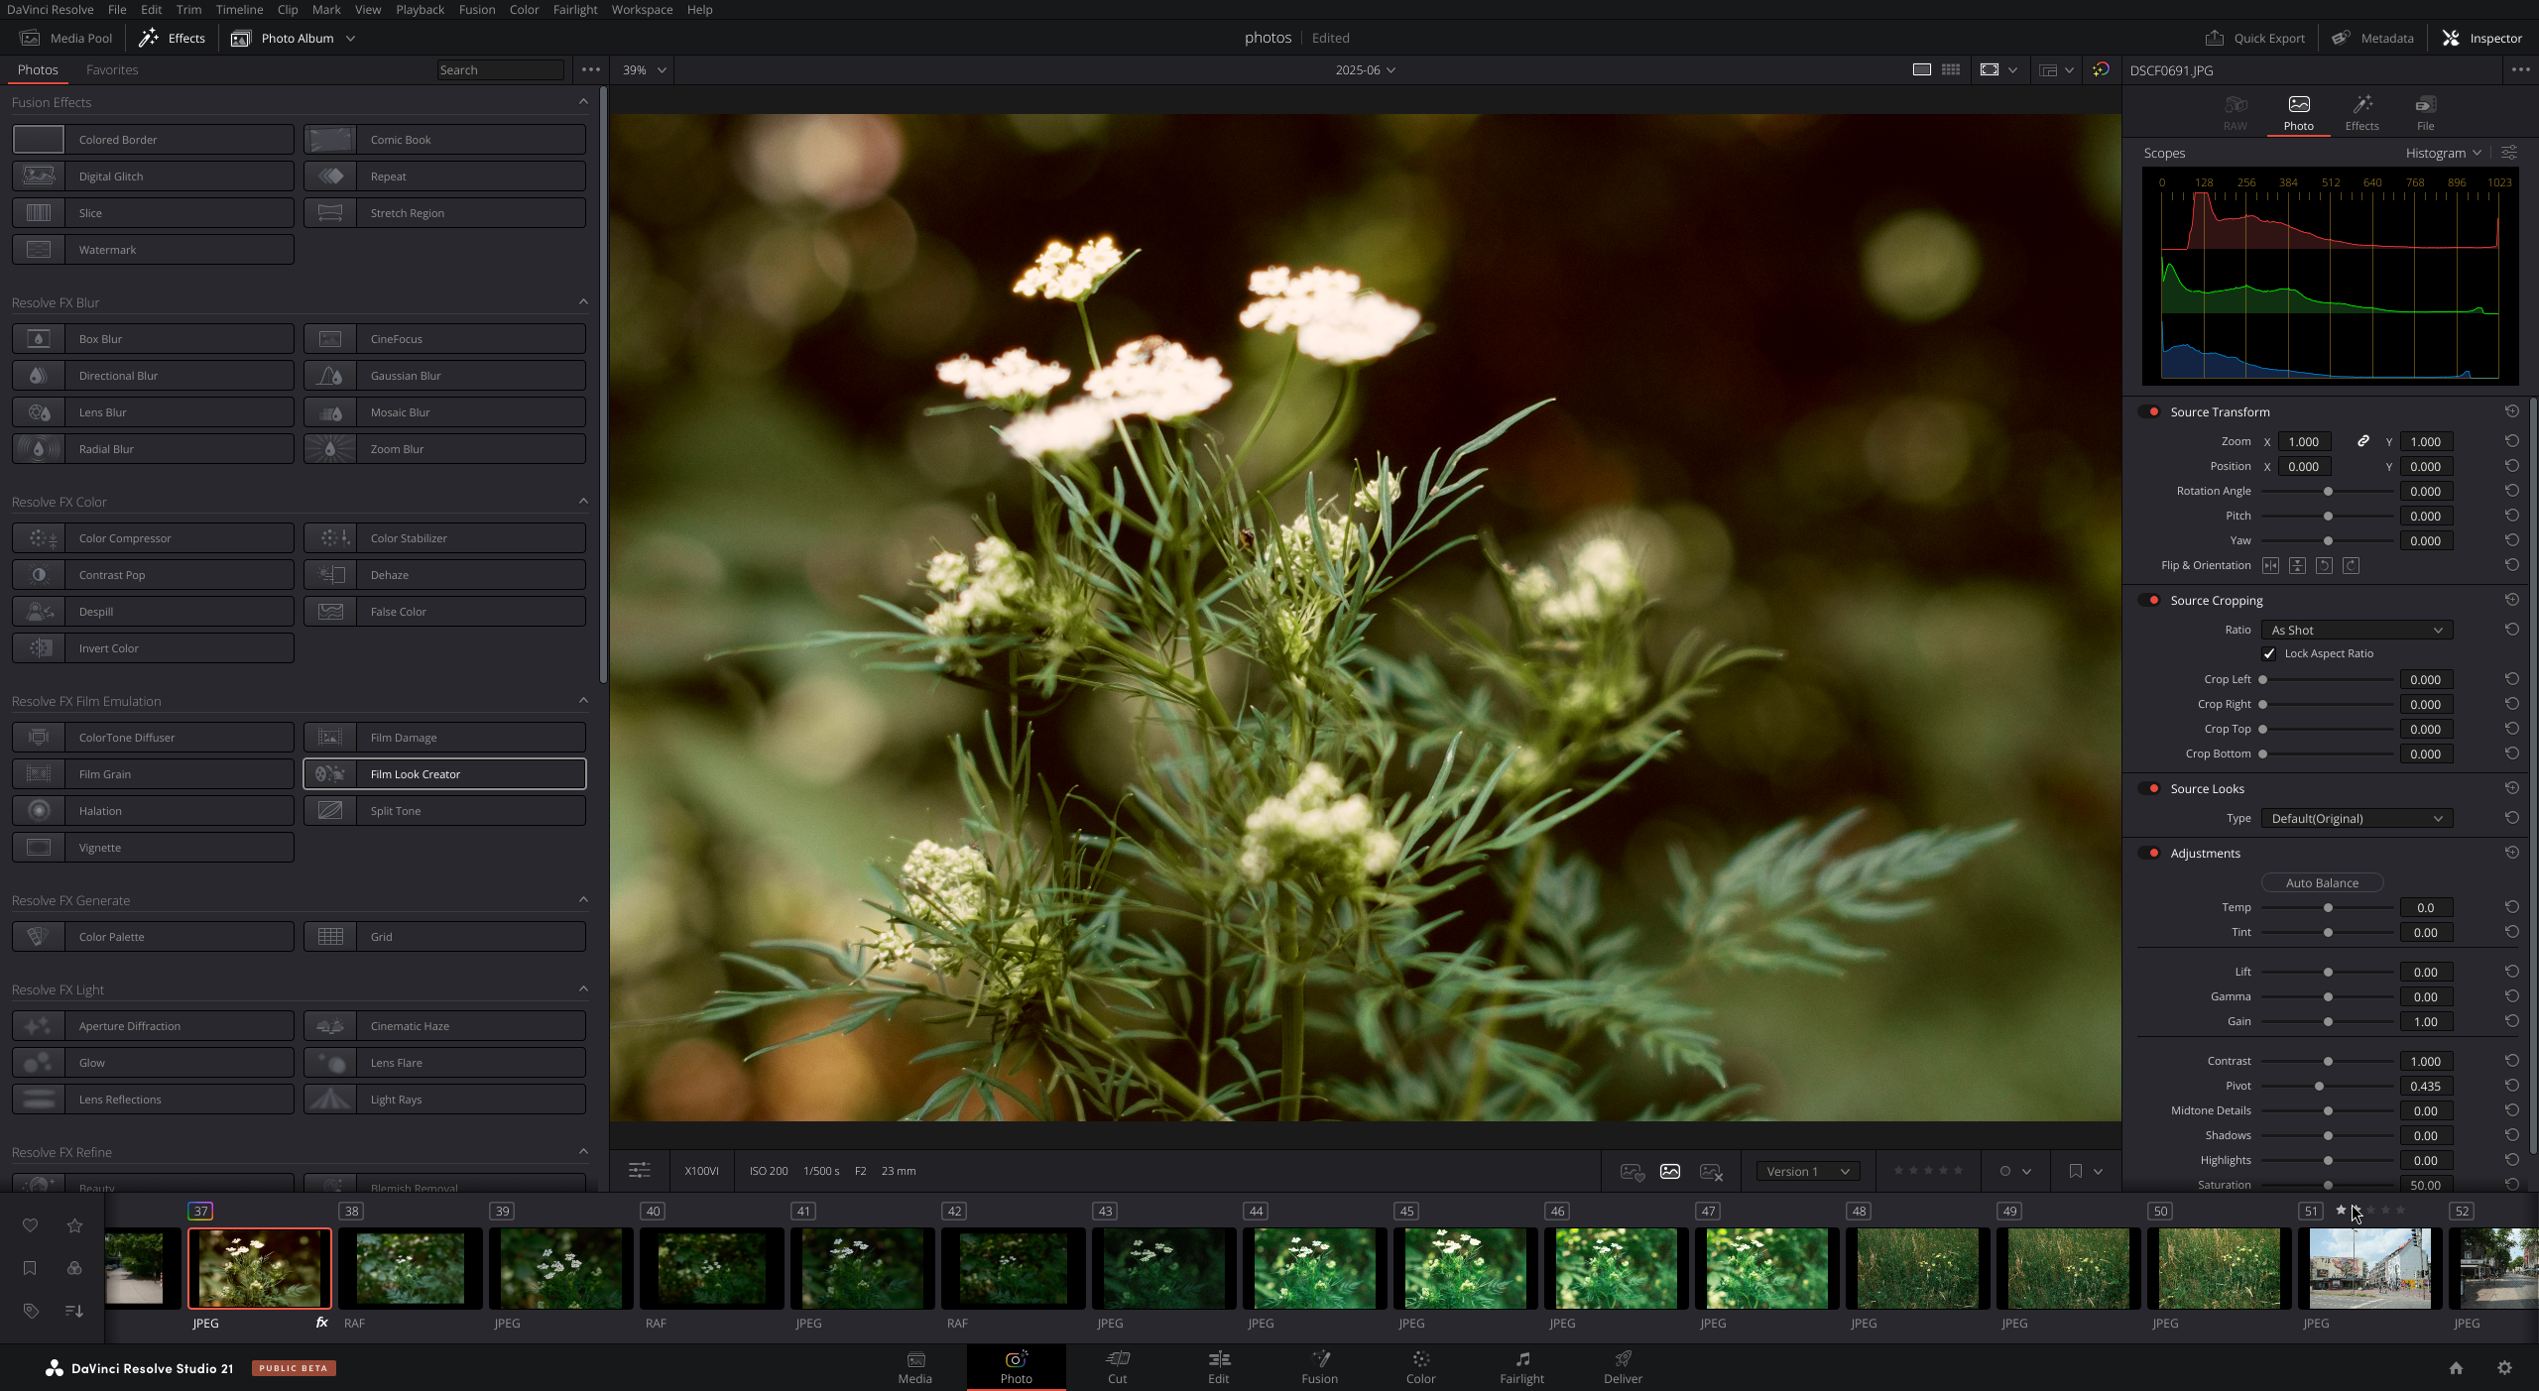Open the Media Pool panel
The width and height of the screenshot is (2539, 1391).
66,38
